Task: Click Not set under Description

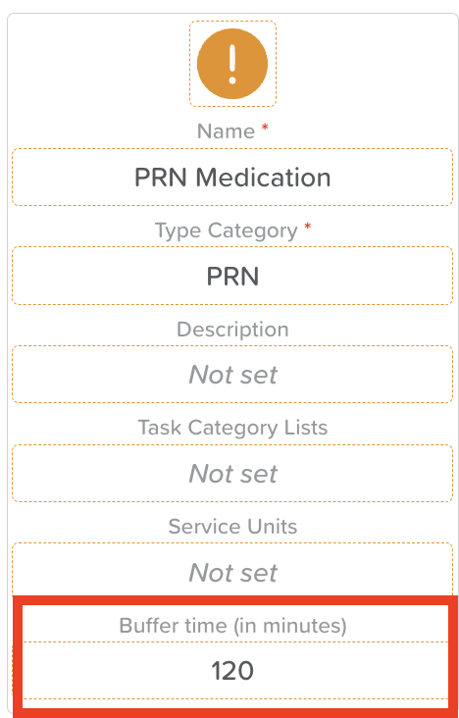Action: [232, 375]
